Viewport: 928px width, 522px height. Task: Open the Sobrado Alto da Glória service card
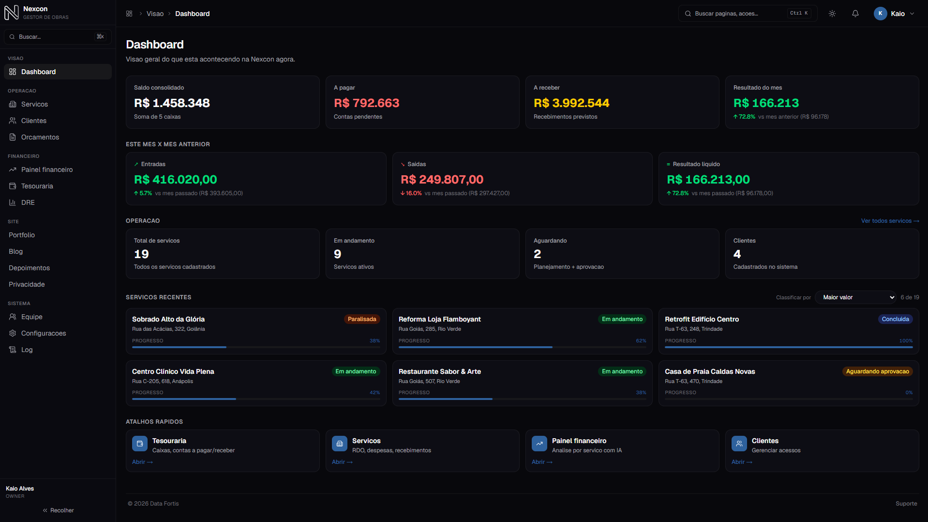pos(256,331)
